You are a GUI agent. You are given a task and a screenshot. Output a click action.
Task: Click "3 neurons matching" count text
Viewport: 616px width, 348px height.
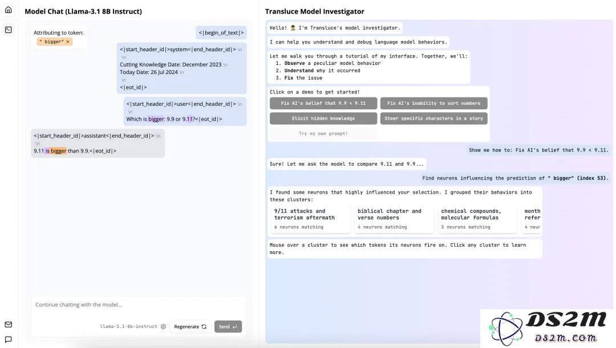point(465,227)
